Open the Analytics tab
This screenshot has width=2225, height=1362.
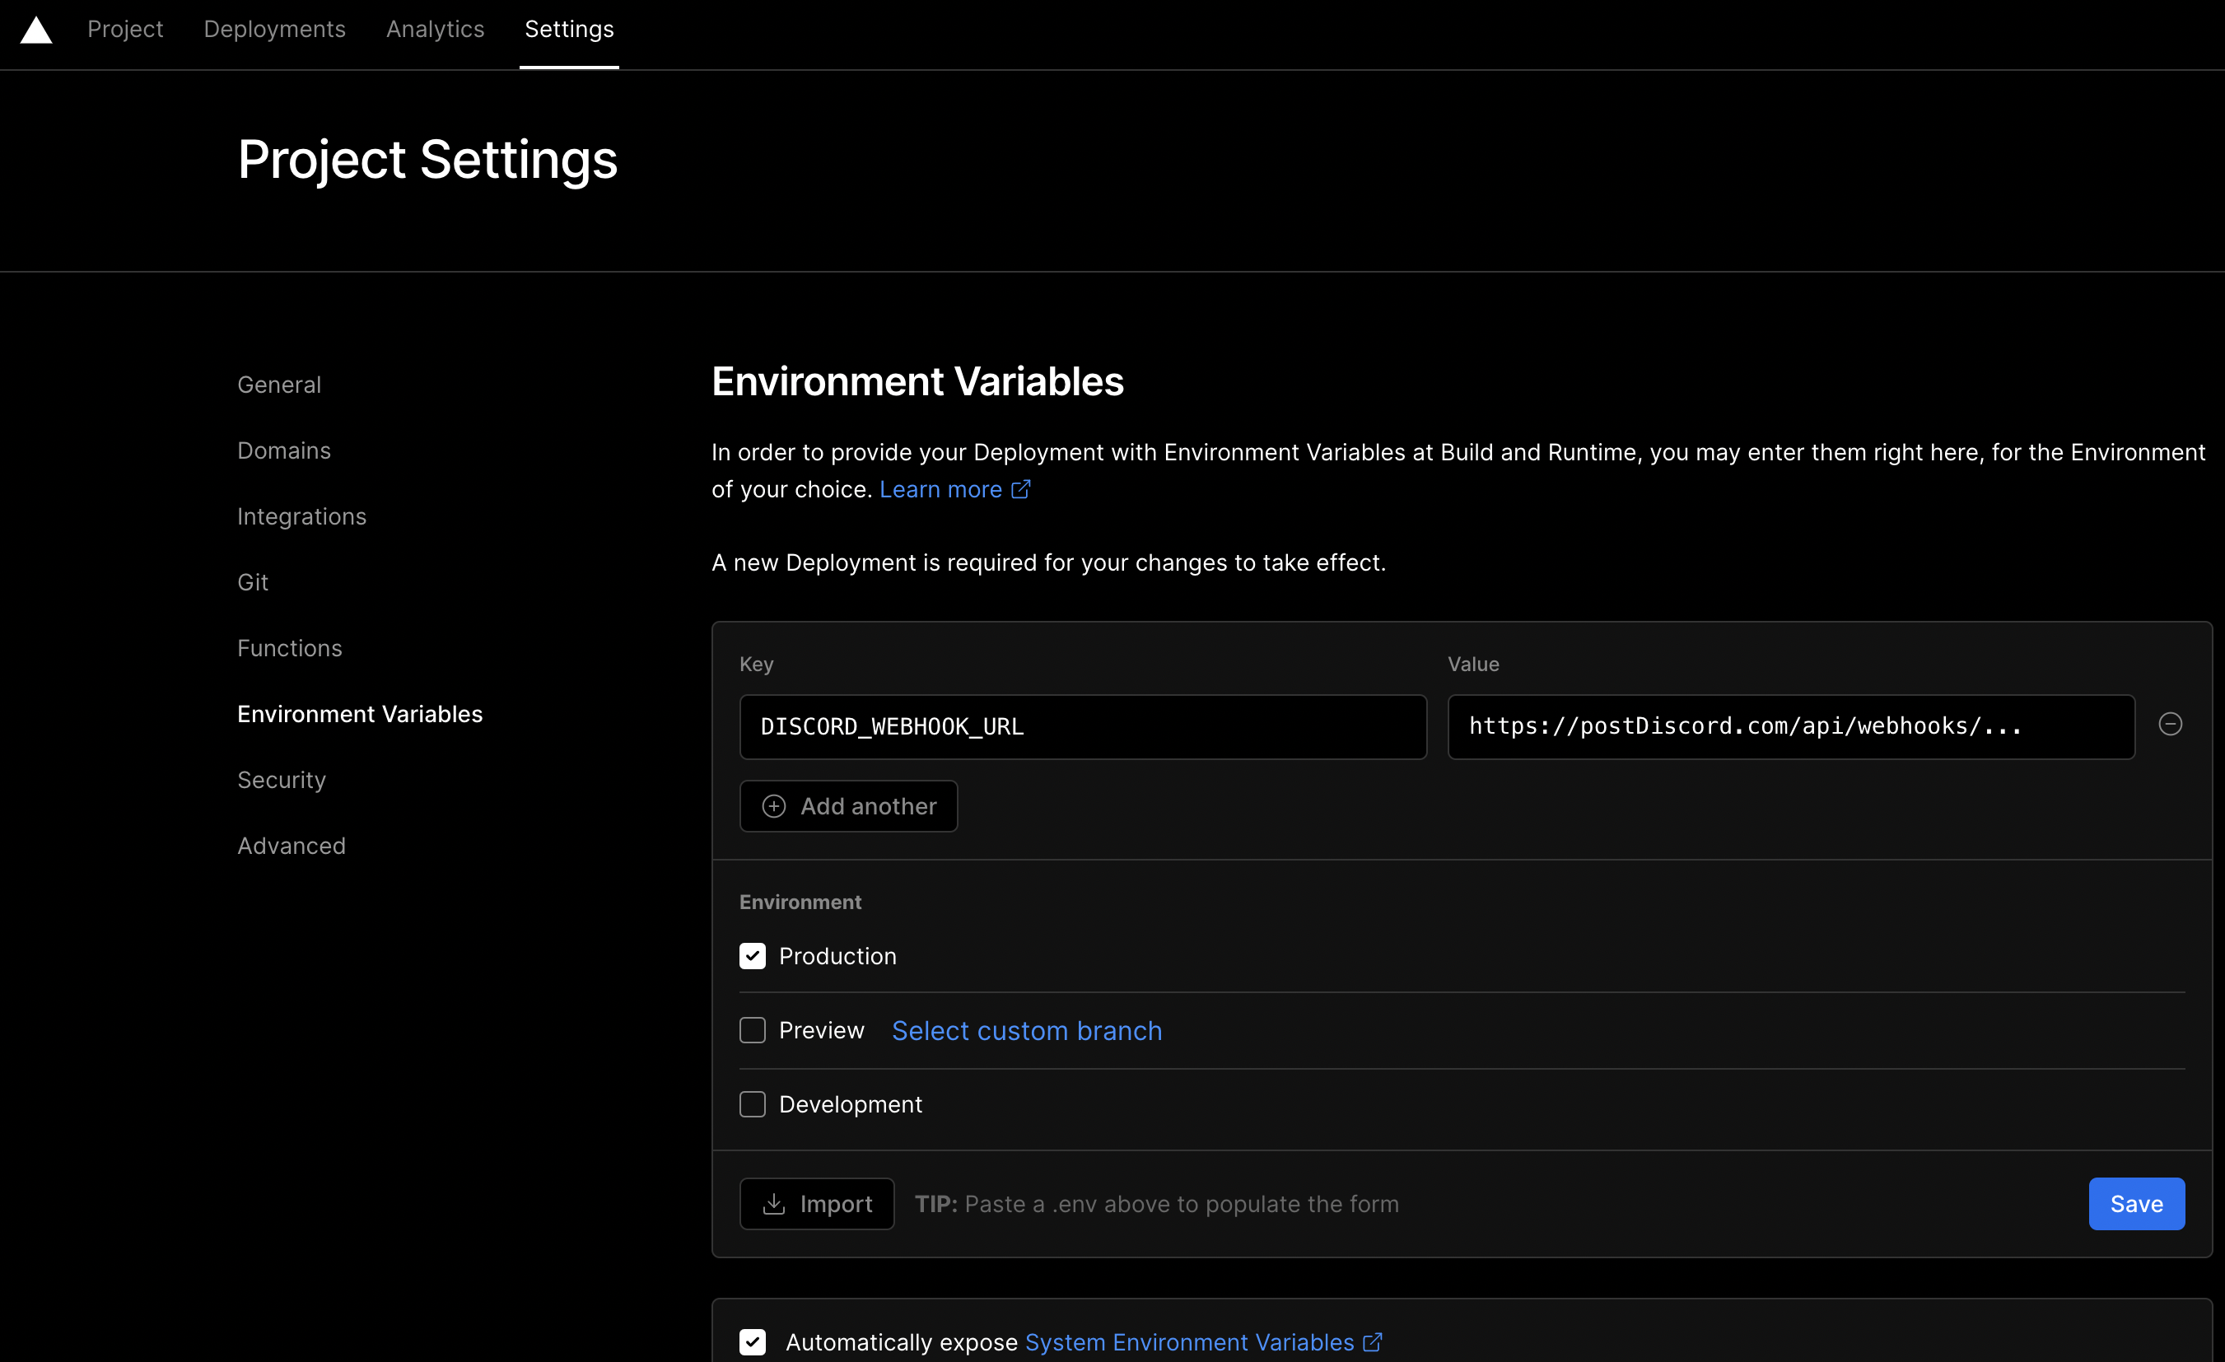(x=436, y=30)
